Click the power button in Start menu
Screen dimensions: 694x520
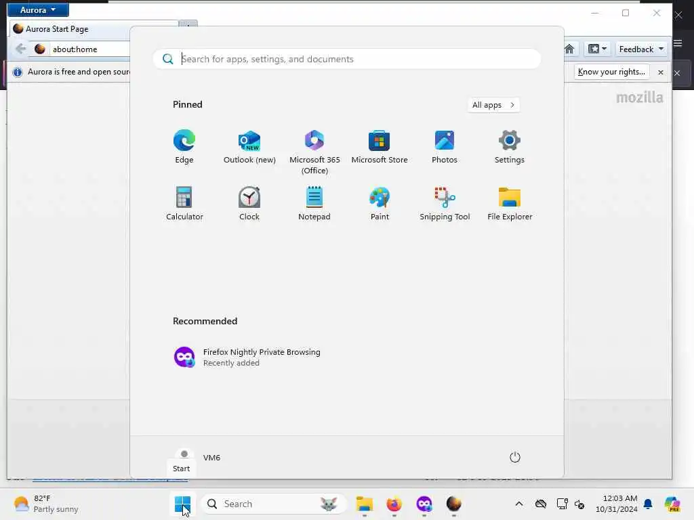515,457
